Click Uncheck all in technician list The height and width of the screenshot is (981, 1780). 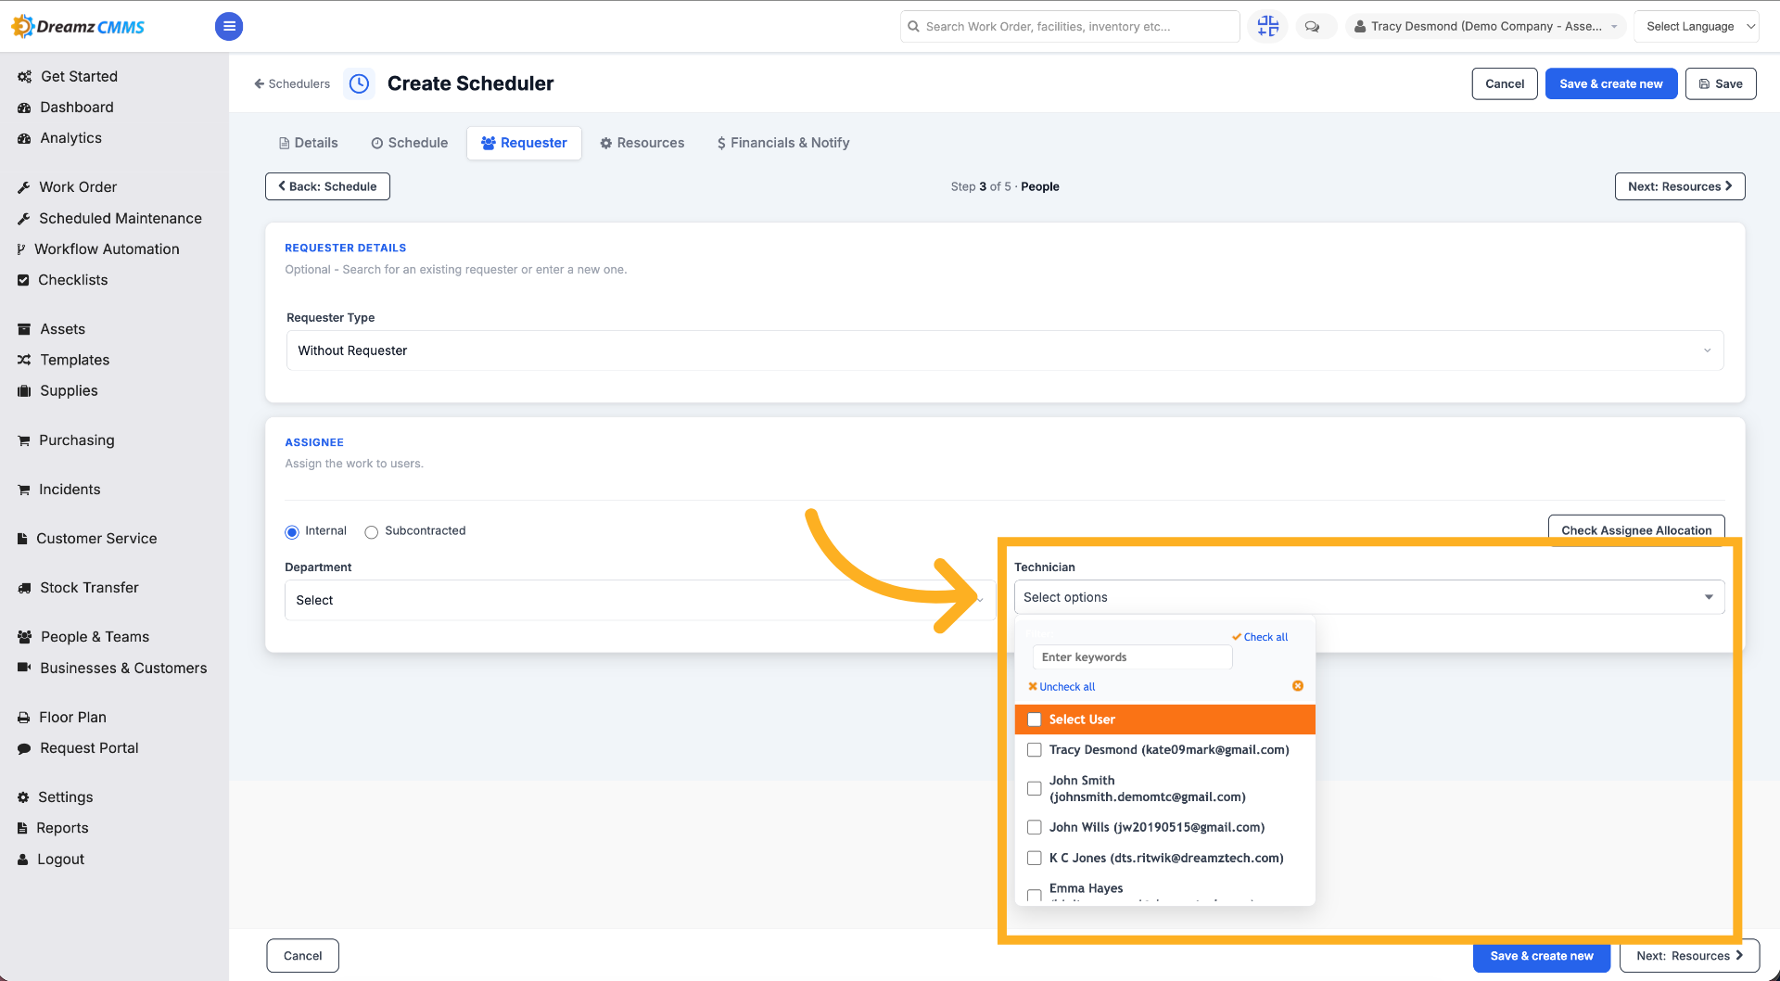pyautogui.click(x=1062, y=687)
